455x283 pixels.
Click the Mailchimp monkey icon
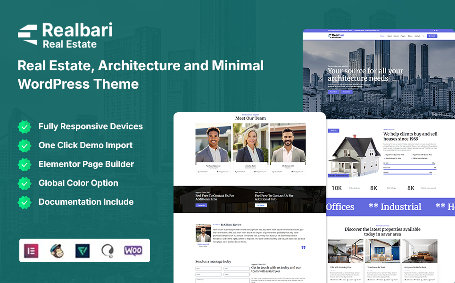click(x=57, y=250)
